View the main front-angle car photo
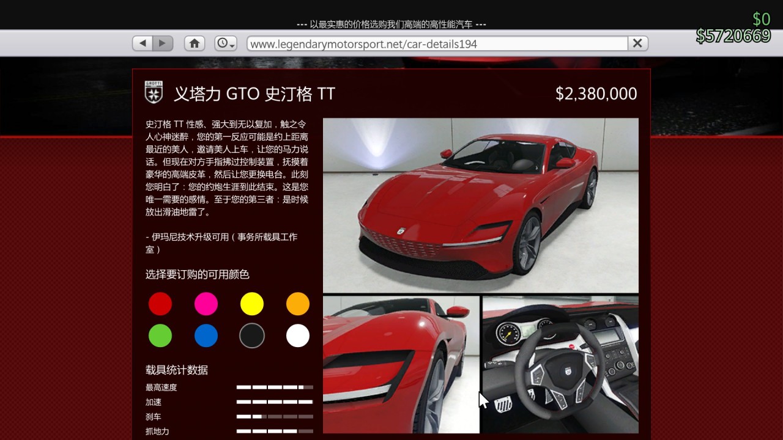783x440 pixels. (481, 205)
